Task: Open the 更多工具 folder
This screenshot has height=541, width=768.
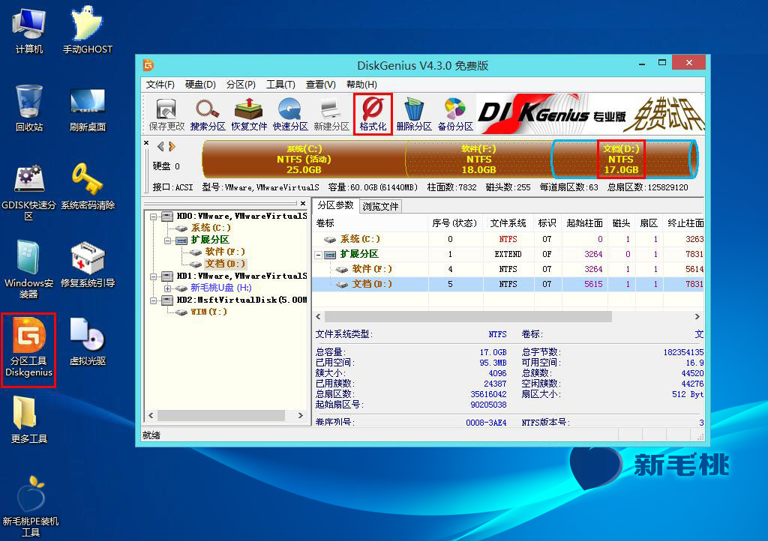Action: tap(29, 420)
